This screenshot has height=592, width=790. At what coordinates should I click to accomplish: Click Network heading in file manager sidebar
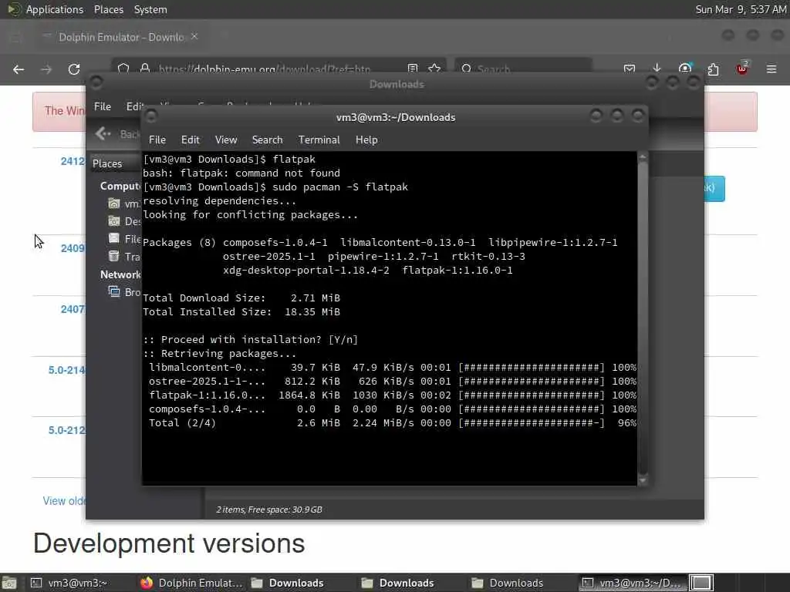point(120,275)
